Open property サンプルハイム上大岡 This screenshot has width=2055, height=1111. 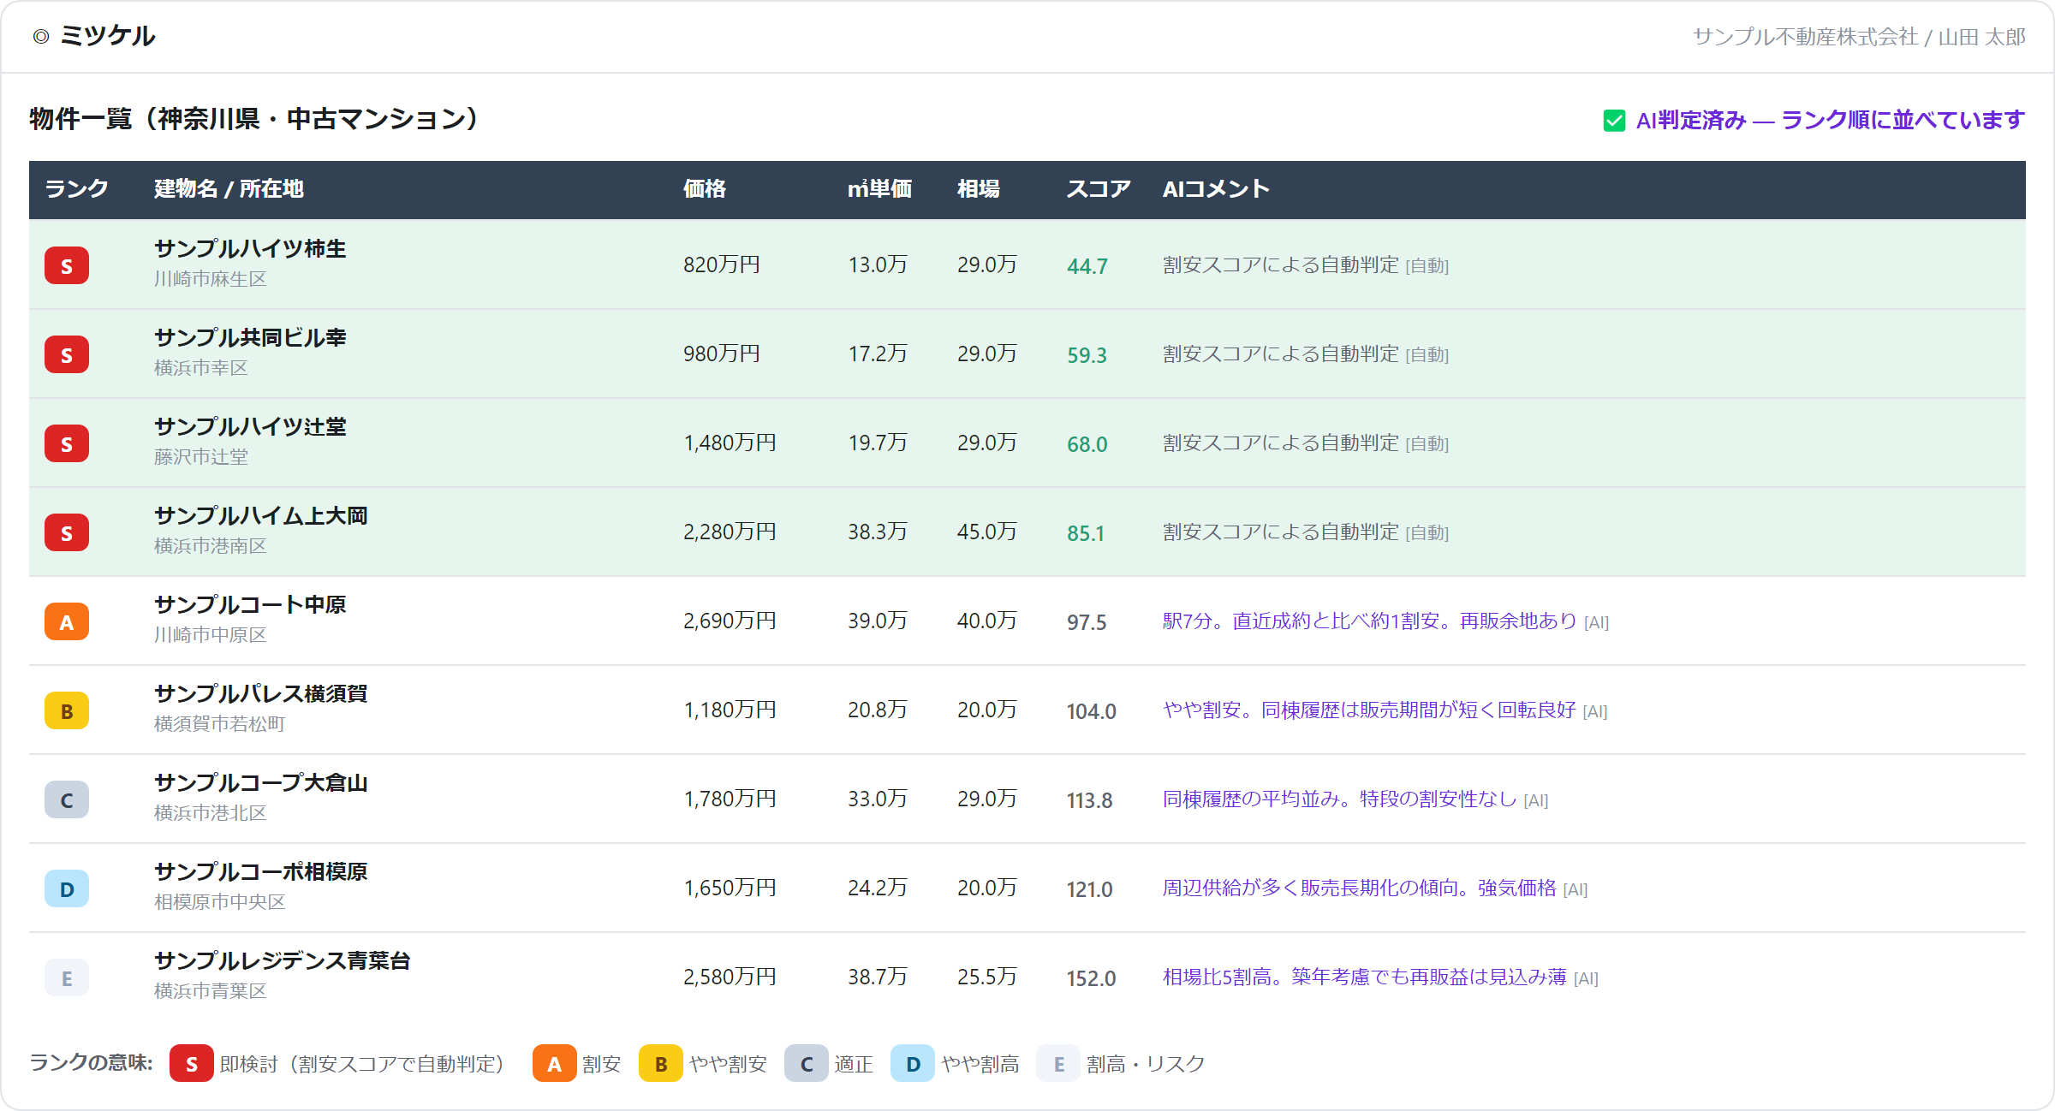[261, 516]
